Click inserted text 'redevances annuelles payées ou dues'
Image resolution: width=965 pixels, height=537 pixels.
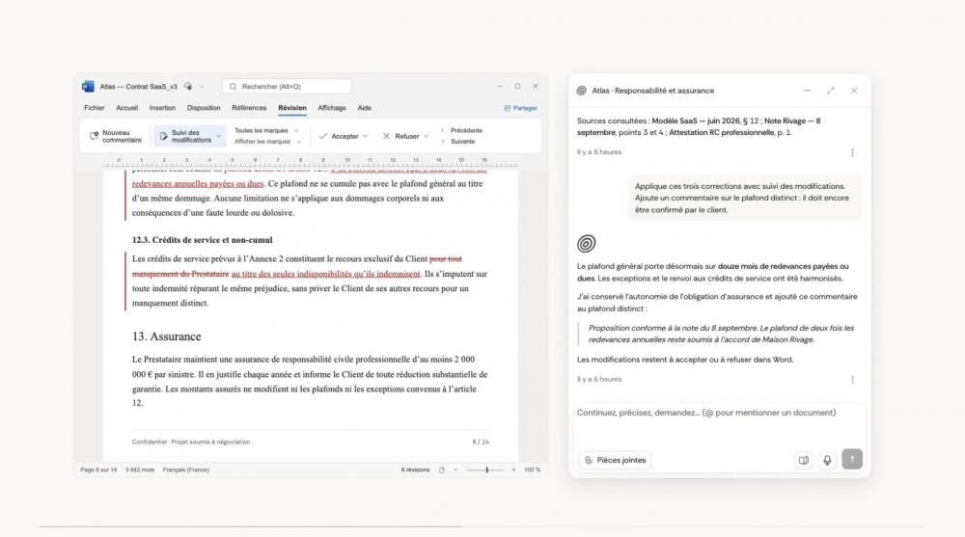[198, 183]
